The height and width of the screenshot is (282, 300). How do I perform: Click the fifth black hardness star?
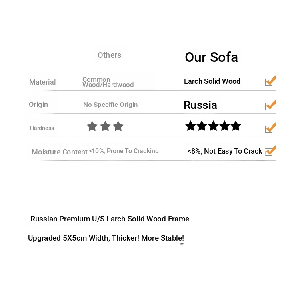click(x=236, y=126)
